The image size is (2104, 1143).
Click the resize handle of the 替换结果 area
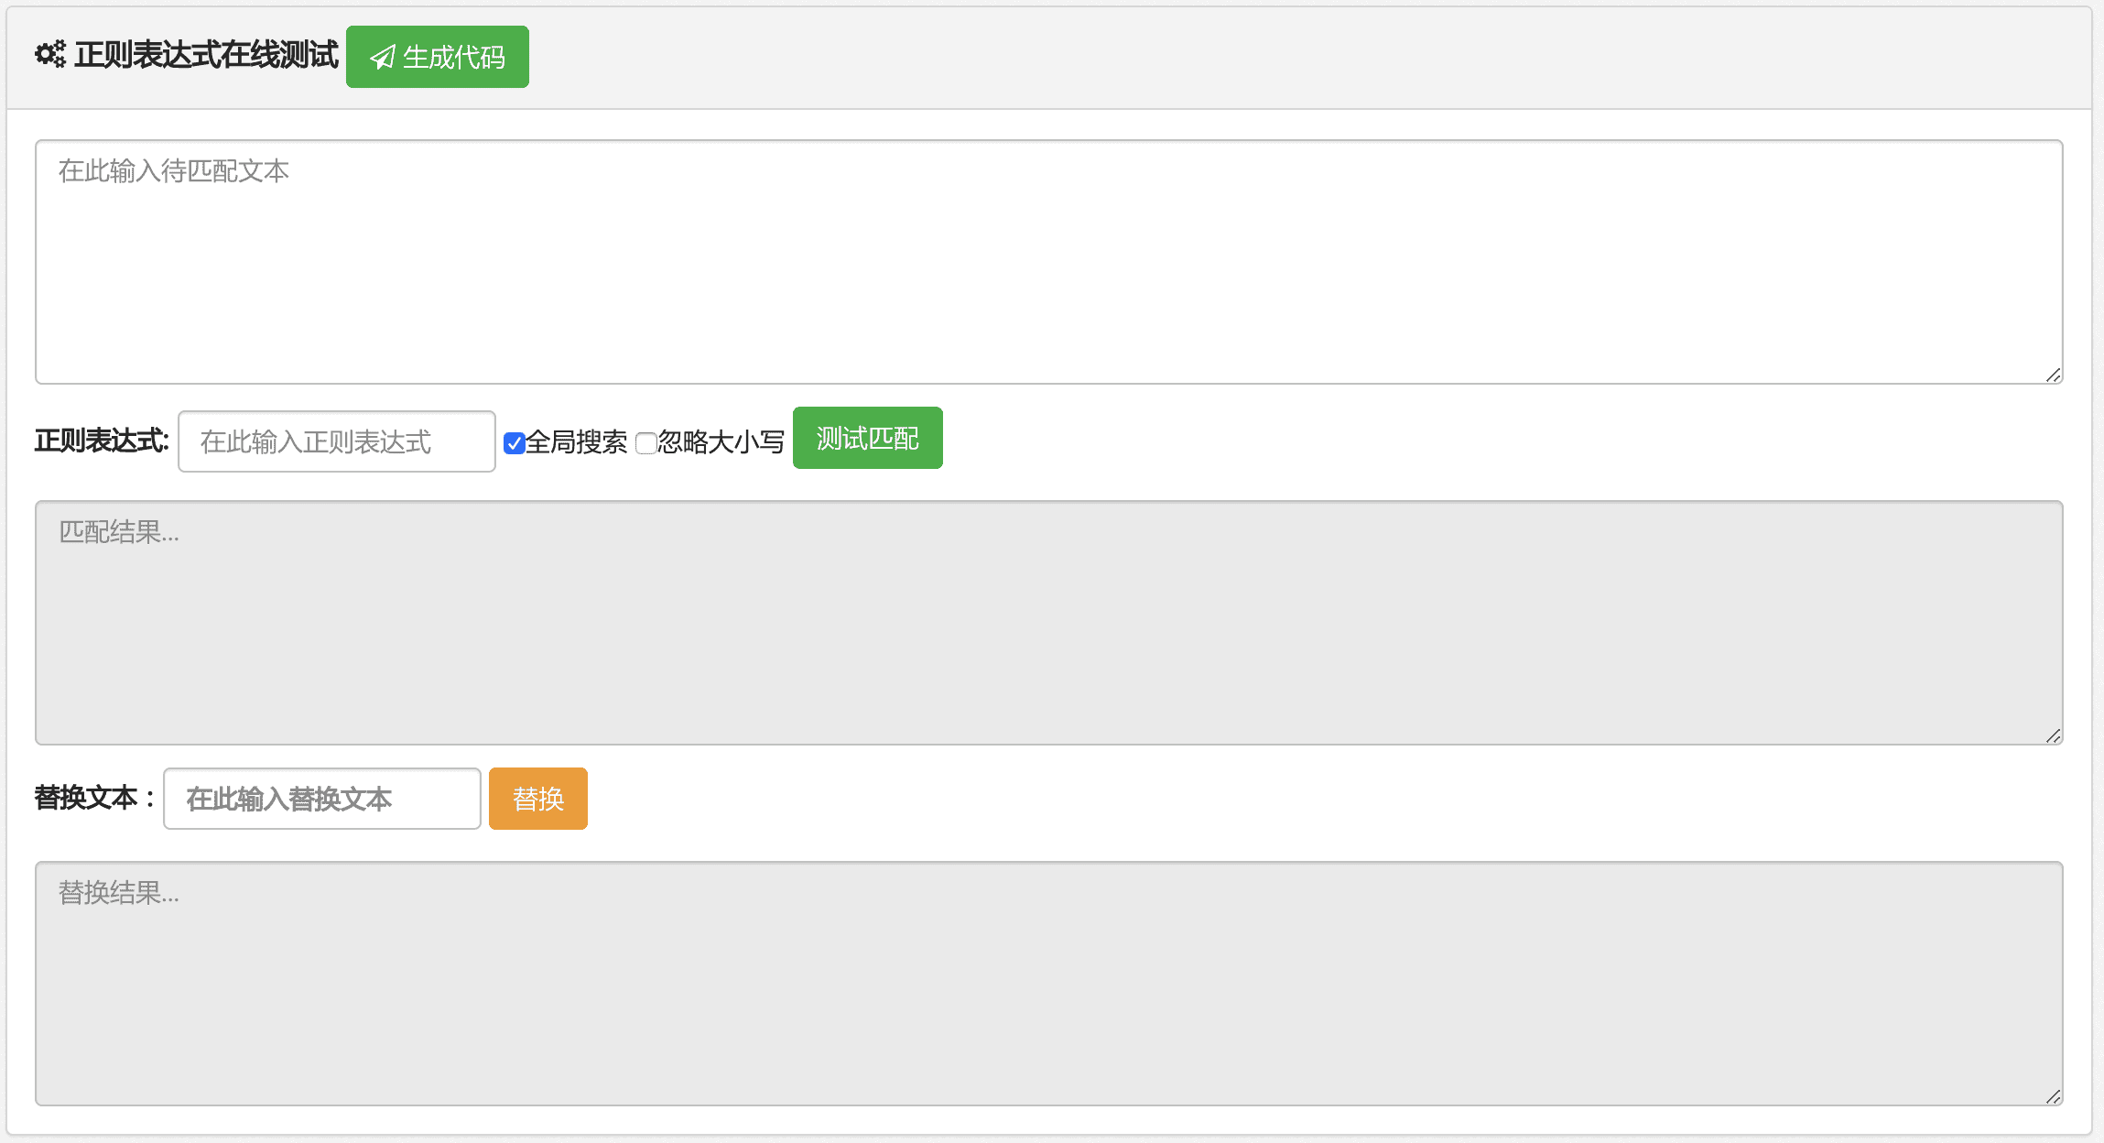pyautogui.click(x=2053, y=1096)
